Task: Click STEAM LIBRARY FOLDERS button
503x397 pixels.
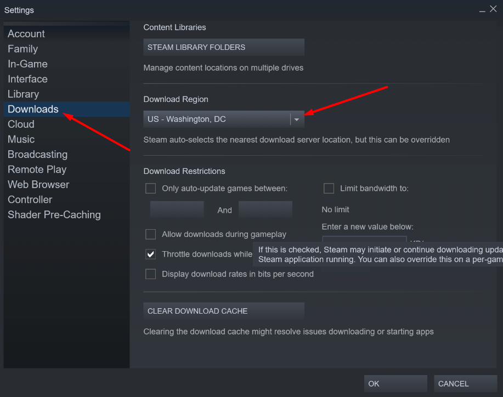Action: click(x=224, y=47)
